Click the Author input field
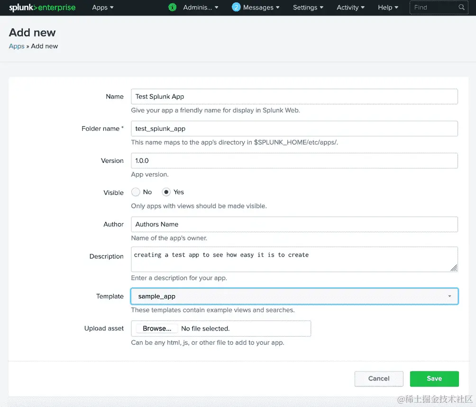The image size is (476, 407). (x=294, y=224)
